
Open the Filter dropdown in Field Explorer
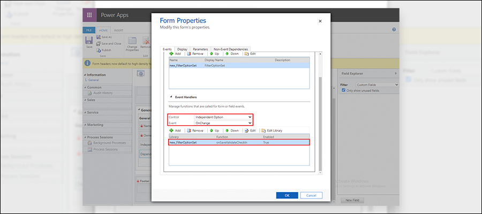tap(377, 85)
